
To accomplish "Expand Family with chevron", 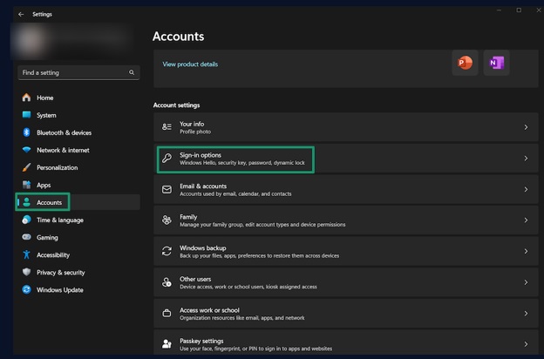I will click(x=526, y=220).
